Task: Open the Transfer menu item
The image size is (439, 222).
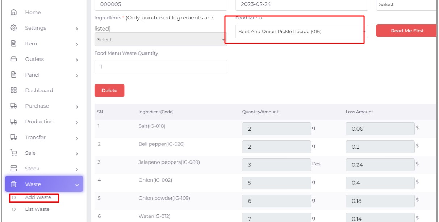Action: (x=35, y=138)
